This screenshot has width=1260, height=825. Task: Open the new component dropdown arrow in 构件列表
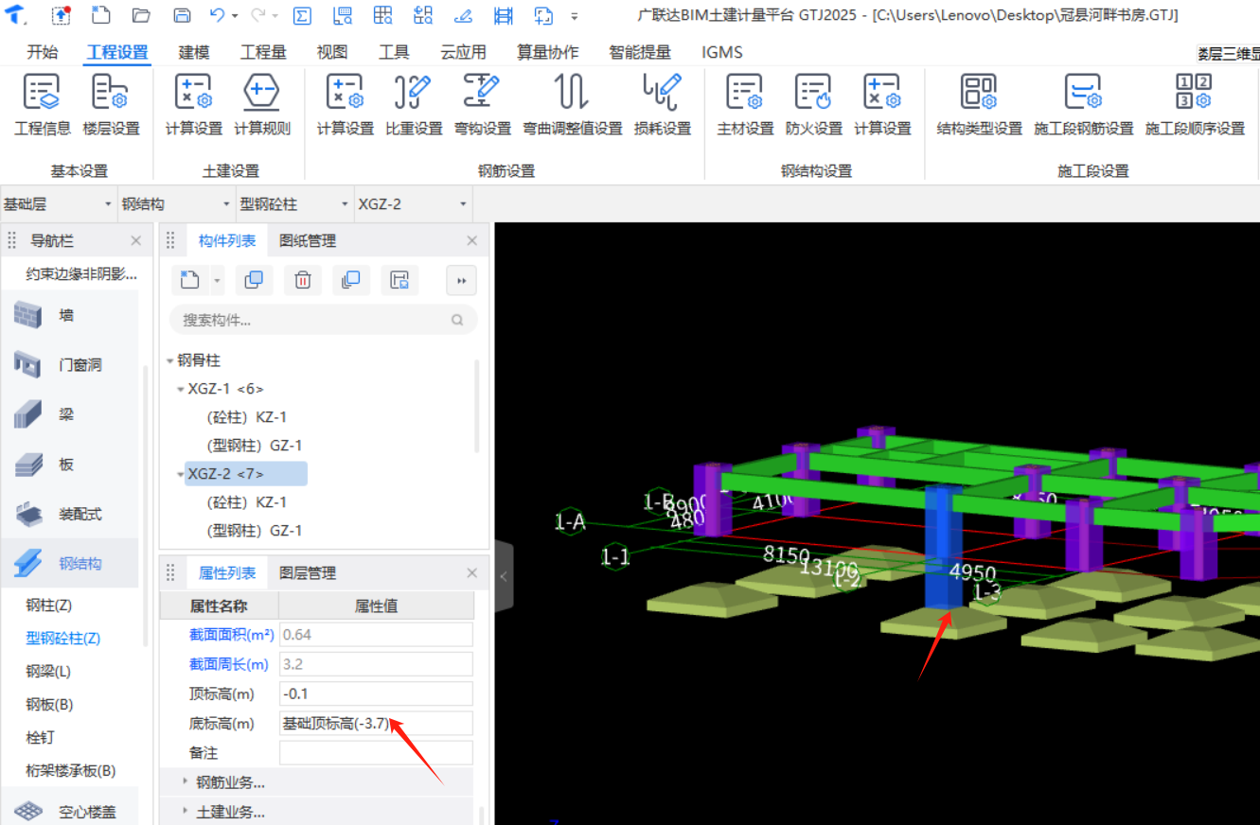218,280
